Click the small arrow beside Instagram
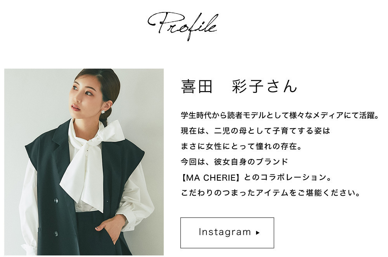This screenshot has width=388, height=257. click(x=258, y=233)
